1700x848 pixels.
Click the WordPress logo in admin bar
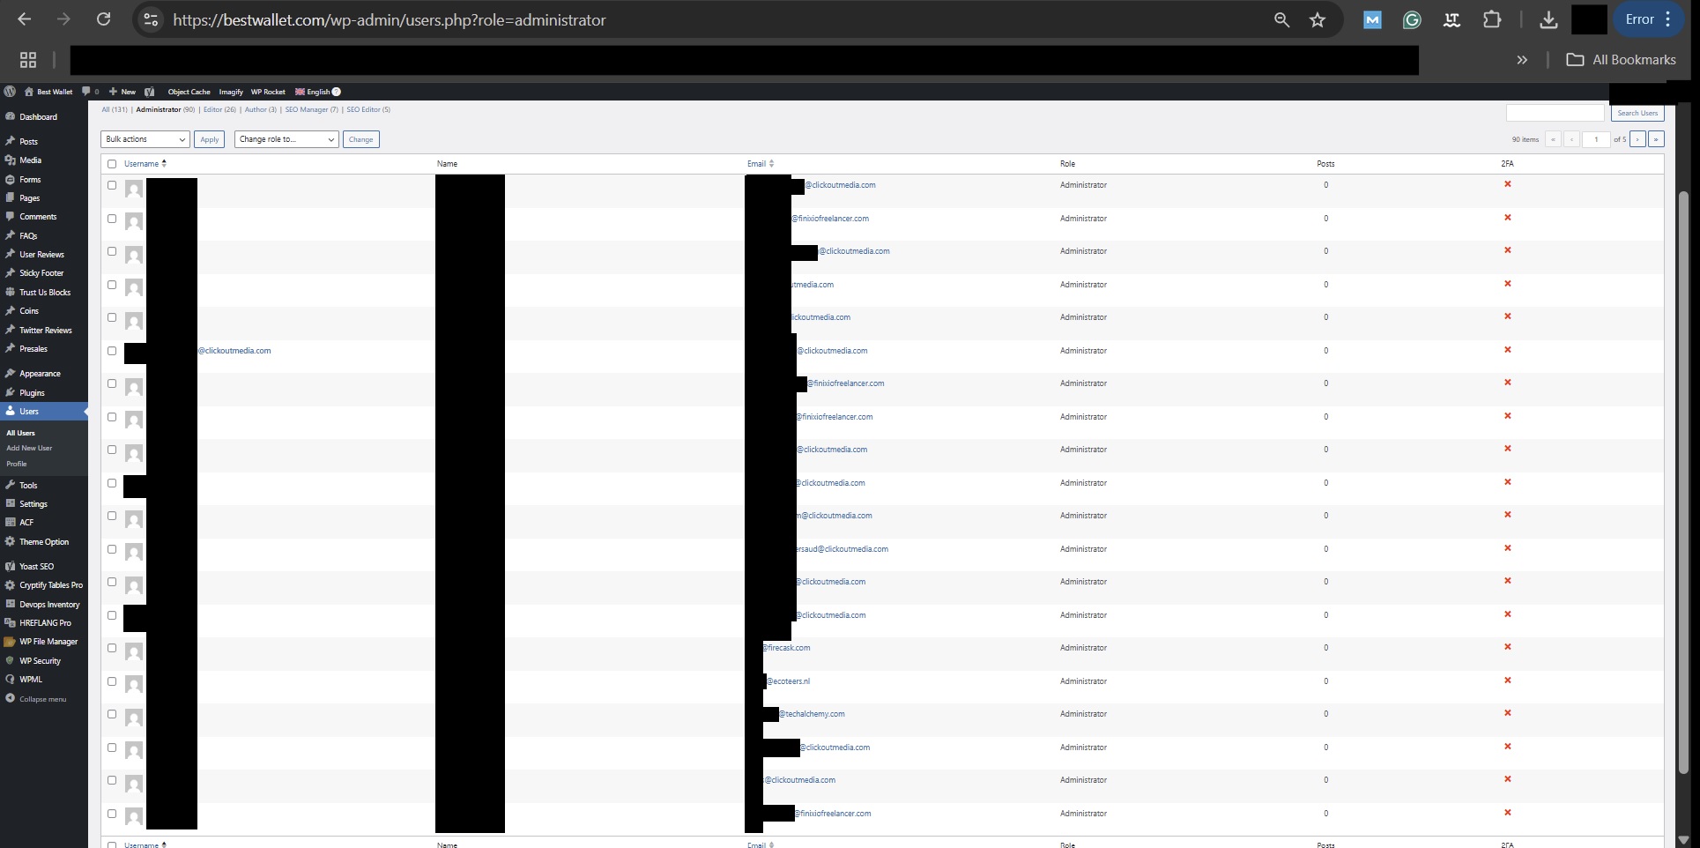coord(10,92)
